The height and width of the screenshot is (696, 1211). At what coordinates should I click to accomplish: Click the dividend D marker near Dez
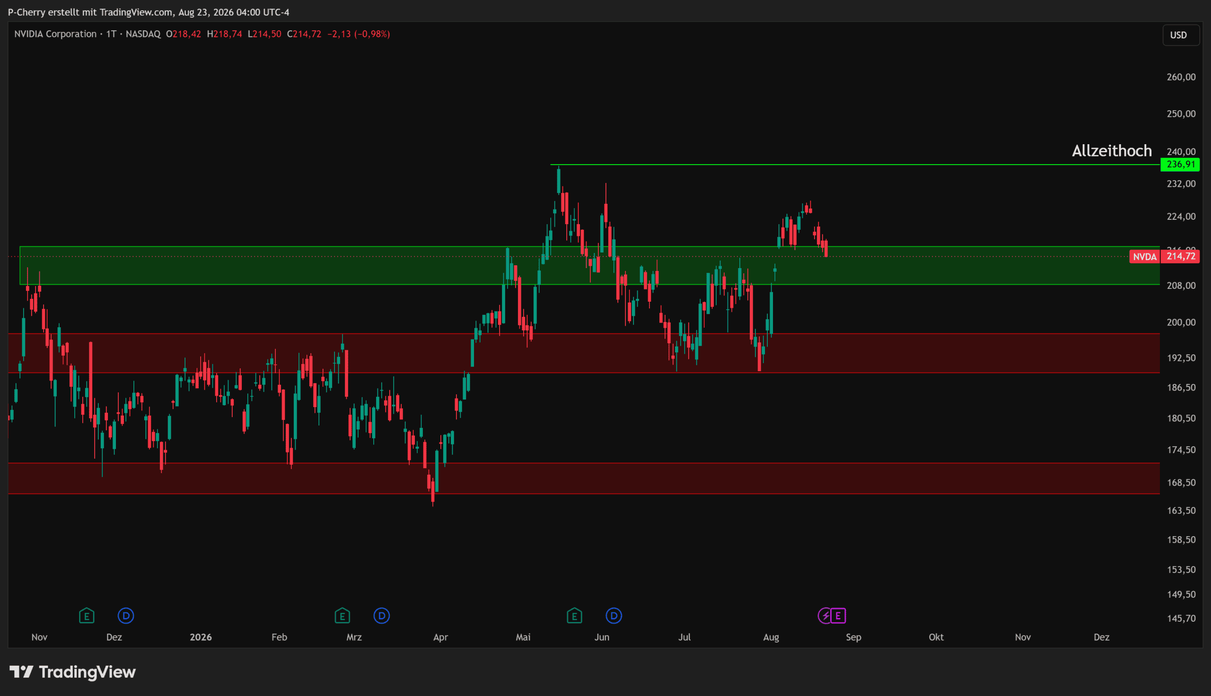(x=126, y=616)
